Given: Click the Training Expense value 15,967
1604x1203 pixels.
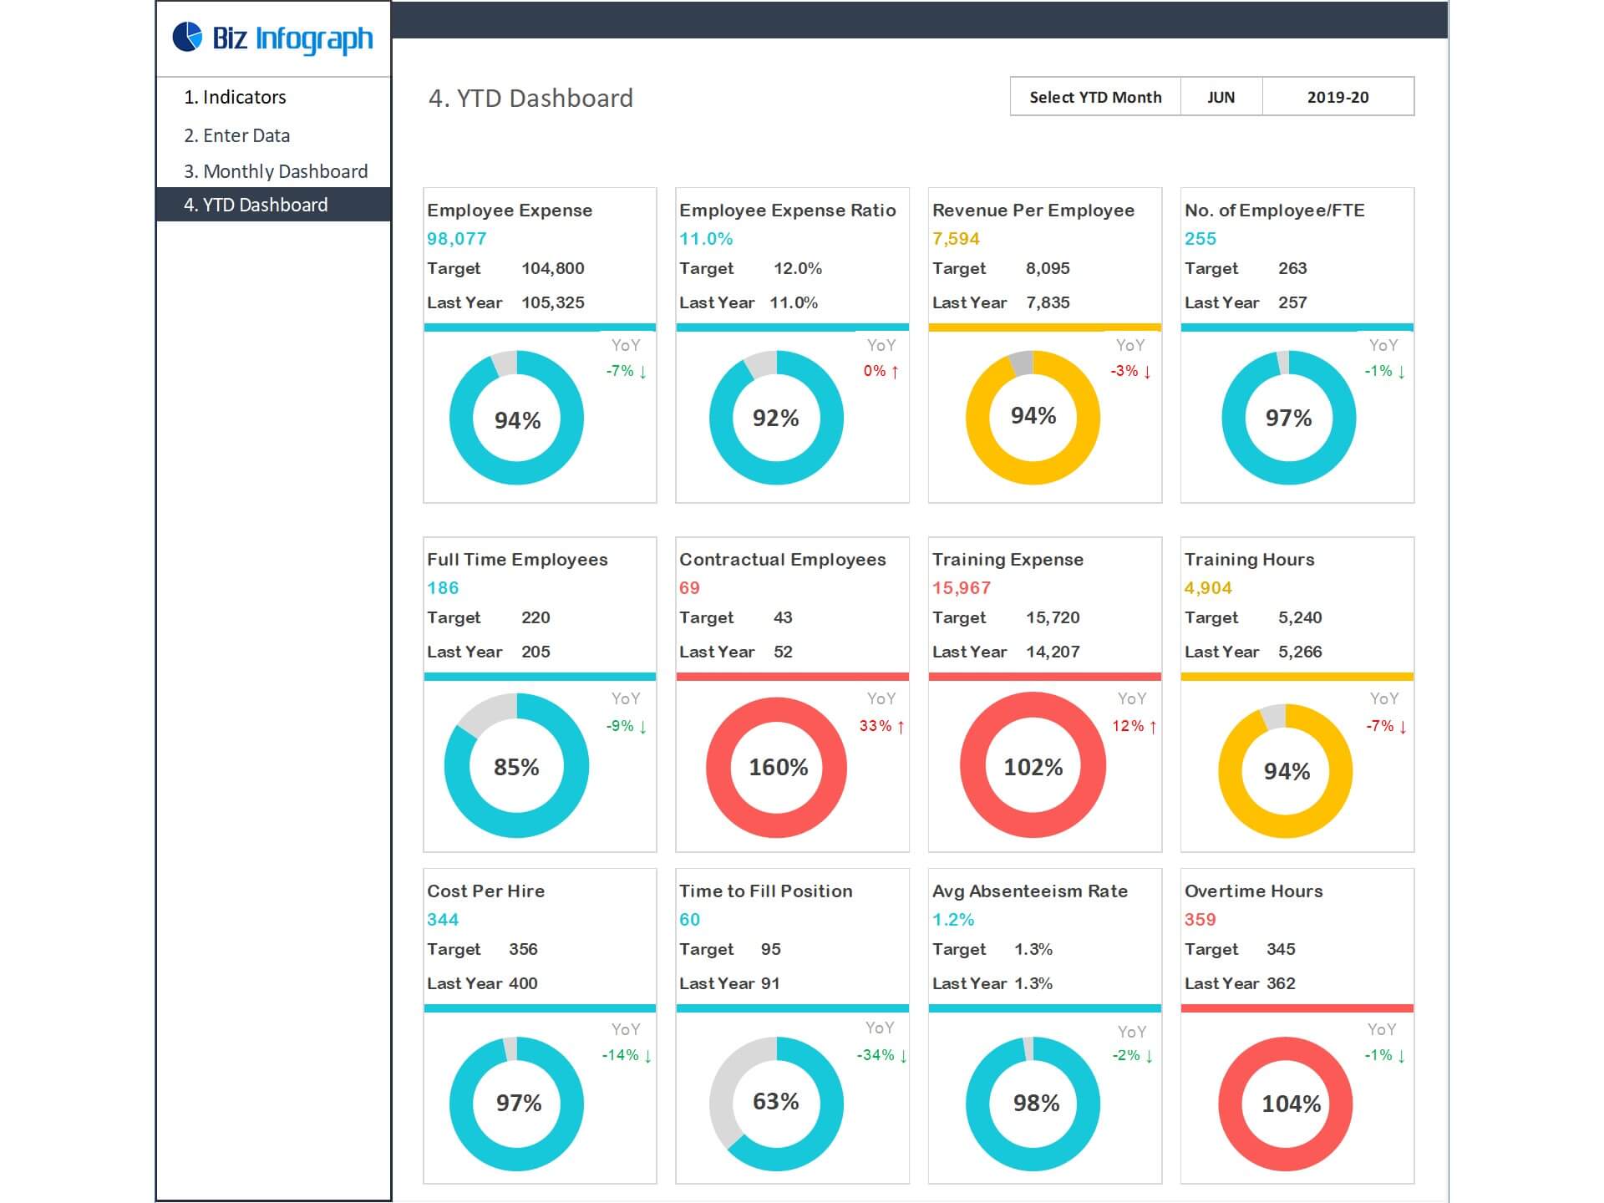Looking at the screenshot, I should click(962, 588).
